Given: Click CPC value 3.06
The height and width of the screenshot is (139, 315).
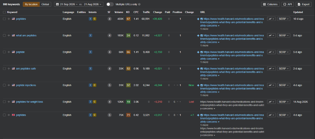Looking at the screenshot, I should click(136, 102).
